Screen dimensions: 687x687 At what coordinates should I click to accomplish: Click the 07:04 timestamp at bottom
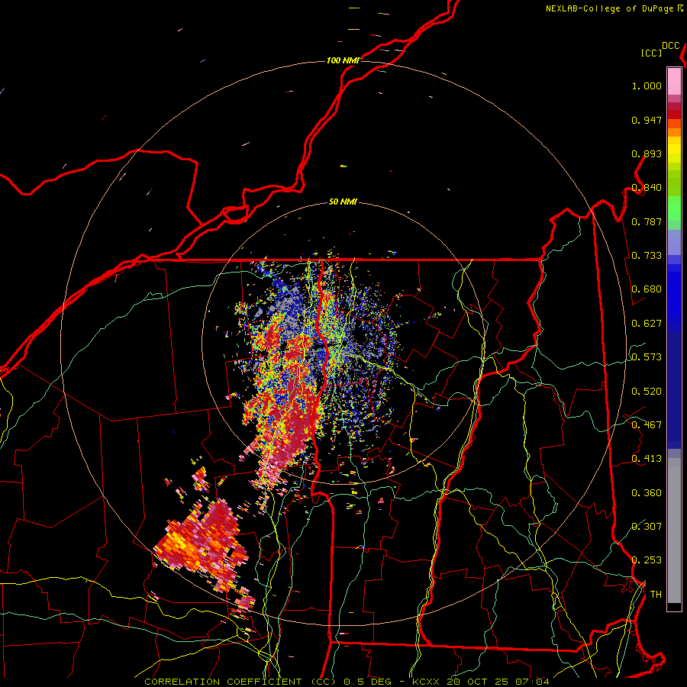point(532,682)
